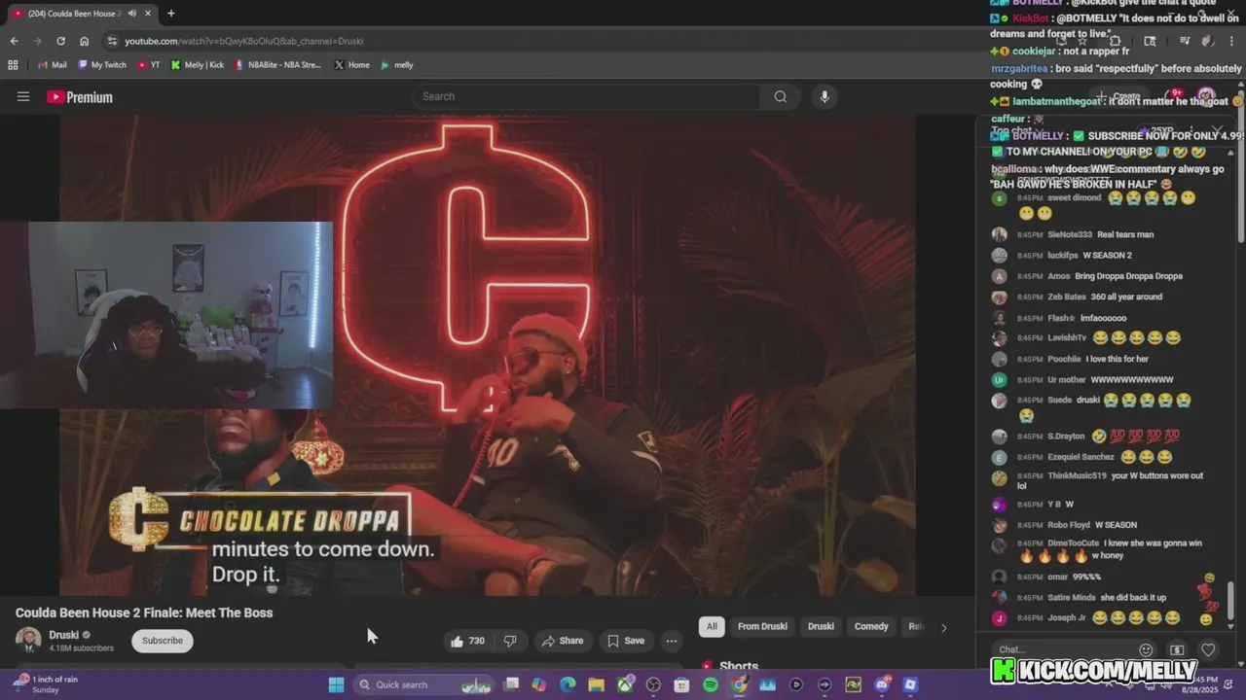Go forward in browser history
The height and width of the screenshot is (700, 1246).
[x=37, y=41]
